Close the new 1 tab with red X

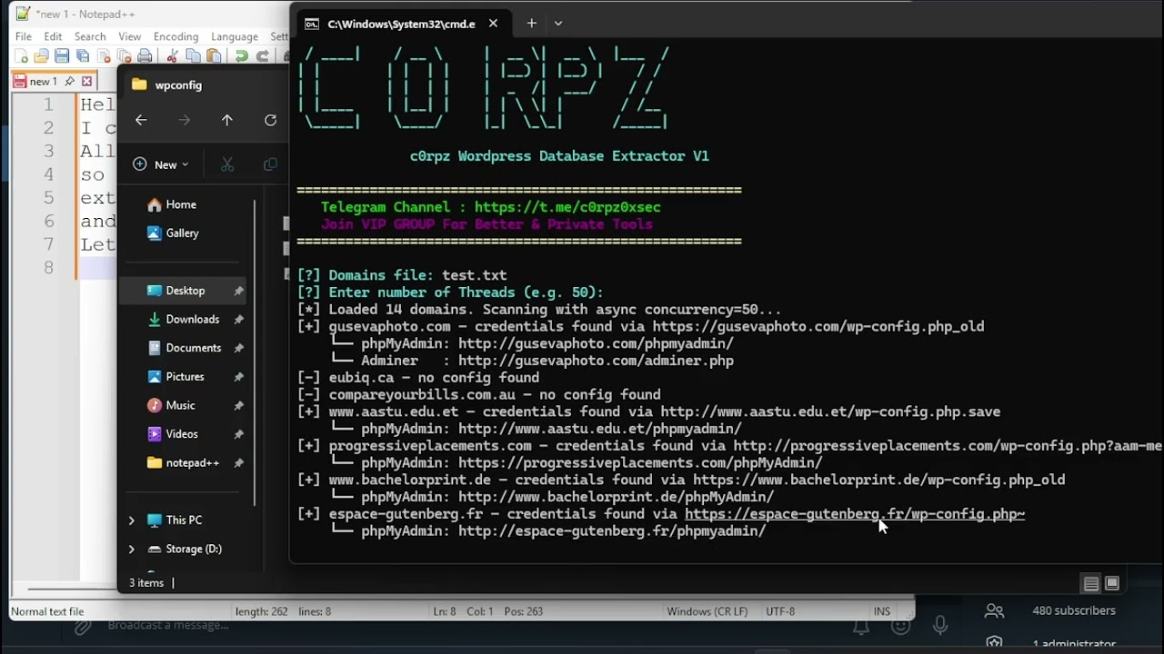coord(87,81)
